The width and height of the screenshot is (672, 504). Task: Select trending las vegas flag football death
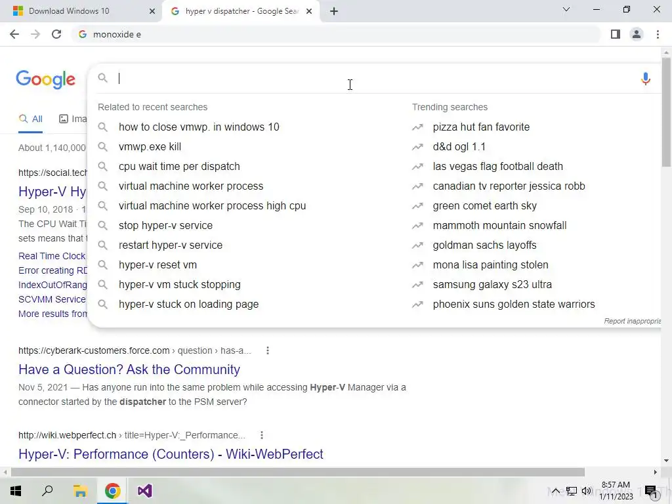(497, 166)
